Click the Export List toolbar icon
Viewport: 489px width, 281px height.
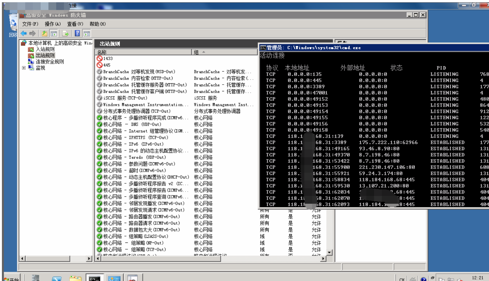tap(66, 33)
